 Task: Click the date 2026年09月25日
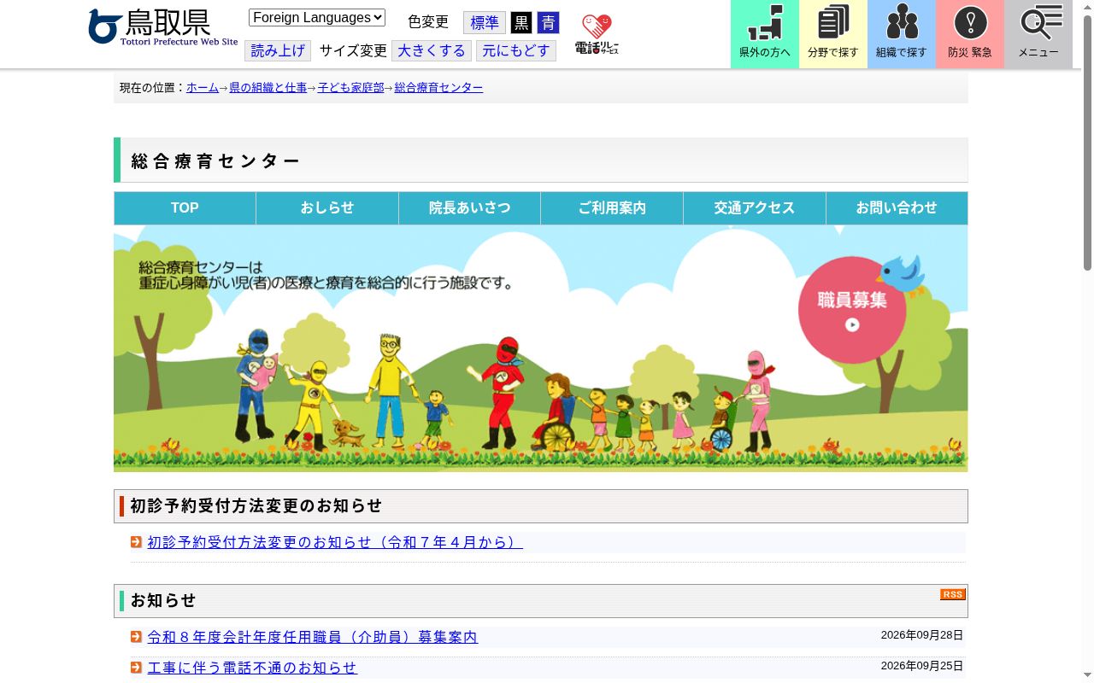pyautogui.click(x=922, y=666)
